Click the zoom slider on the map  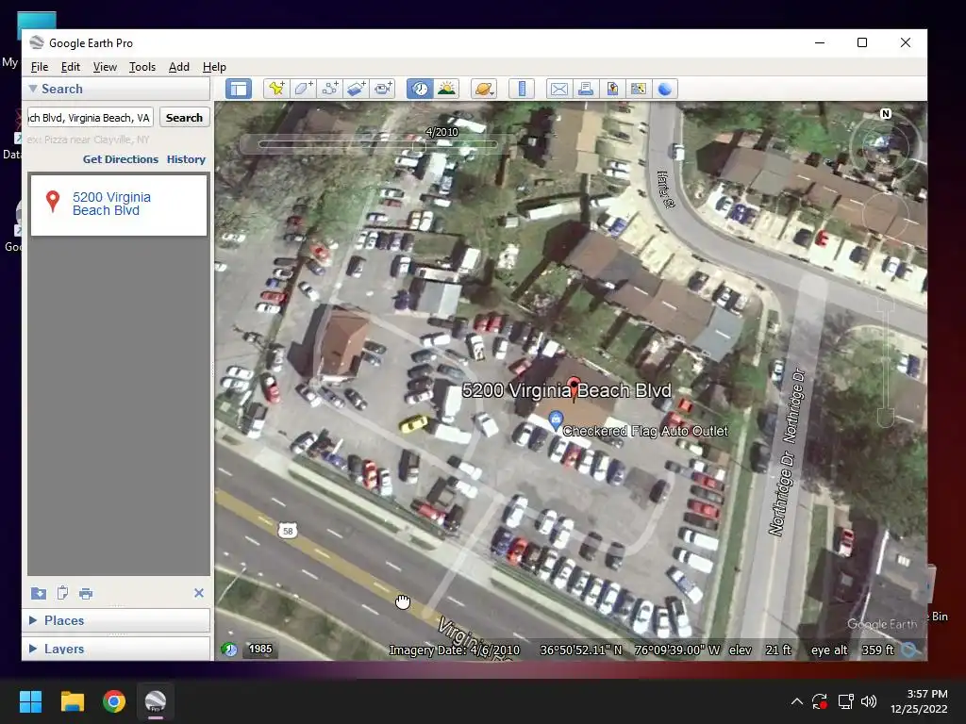886,361
